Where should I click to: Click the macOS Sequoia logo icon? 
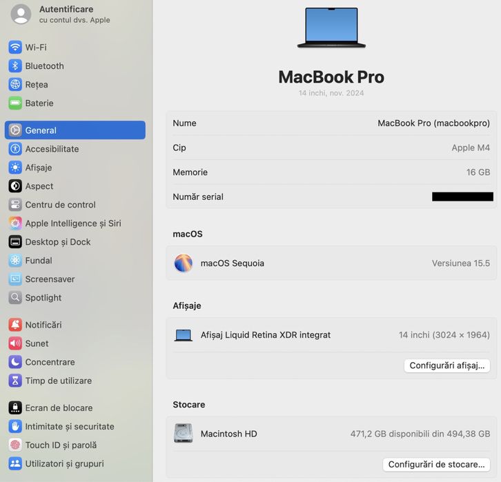(x=184, y=263)
